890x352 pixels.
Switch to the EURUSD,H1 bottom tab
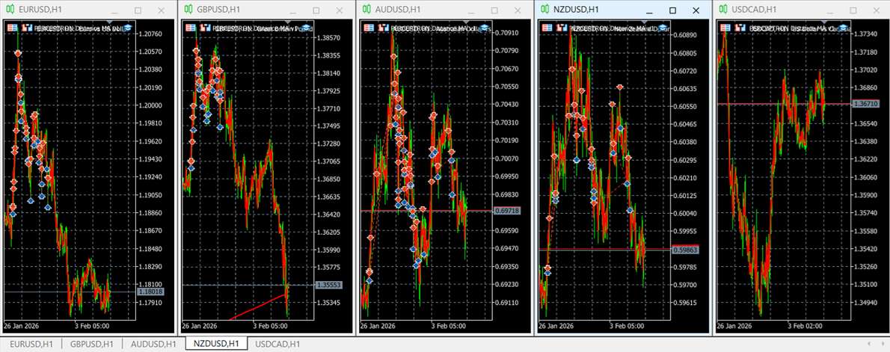(x=31, y=344)
